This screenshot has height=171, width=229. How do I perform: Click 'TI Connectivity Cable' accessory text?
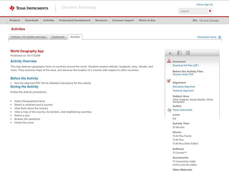pyautogui.click(x=184, y=162)
